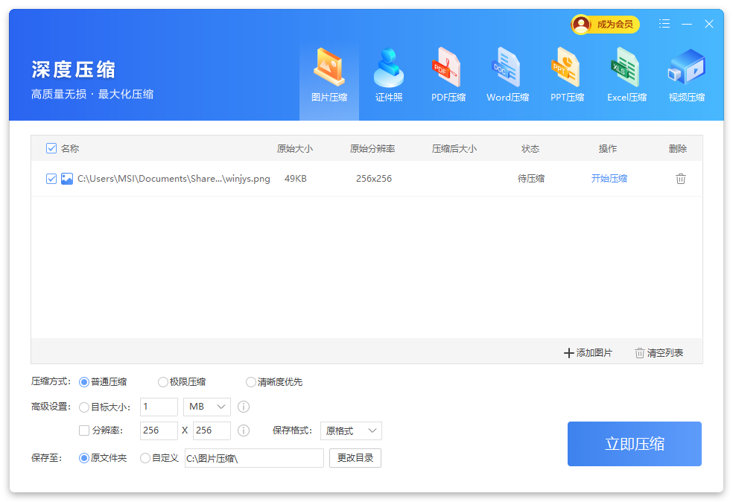Open the 保存格式 原格式 dropdown
Screen dimensions: 733x502
tap(351, 430)
